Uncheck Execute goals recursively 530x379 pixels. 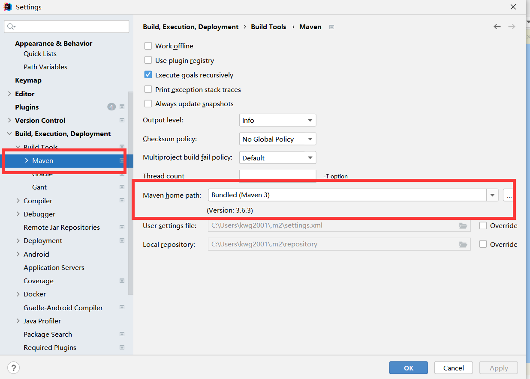148,75
